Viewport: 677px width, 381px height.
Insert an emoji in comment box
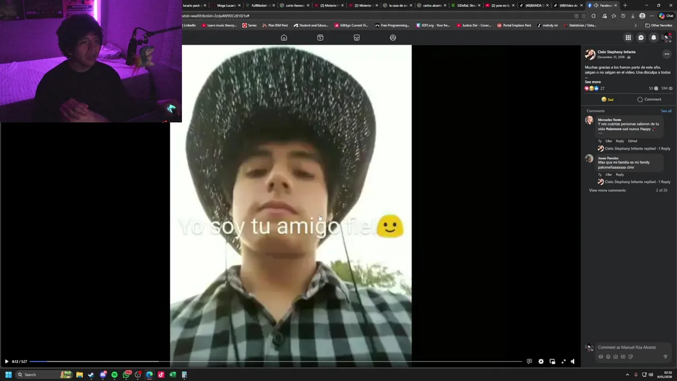(608, 357)
